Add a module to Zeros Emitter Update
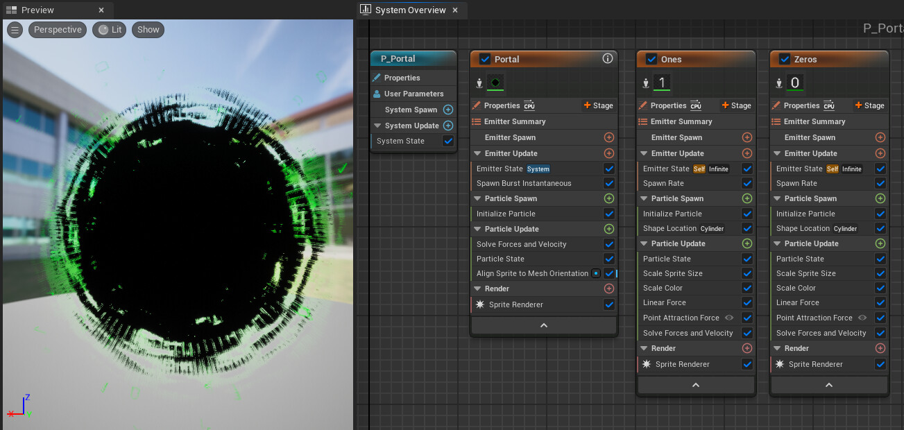 [880, 153]
